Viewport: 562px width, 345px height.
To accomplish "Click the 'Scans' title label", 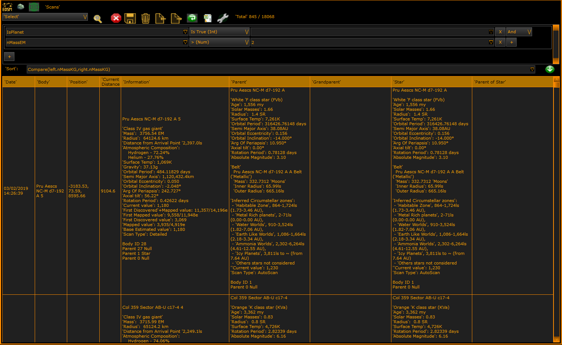I will pyautogui.click(x=52, y=7).
